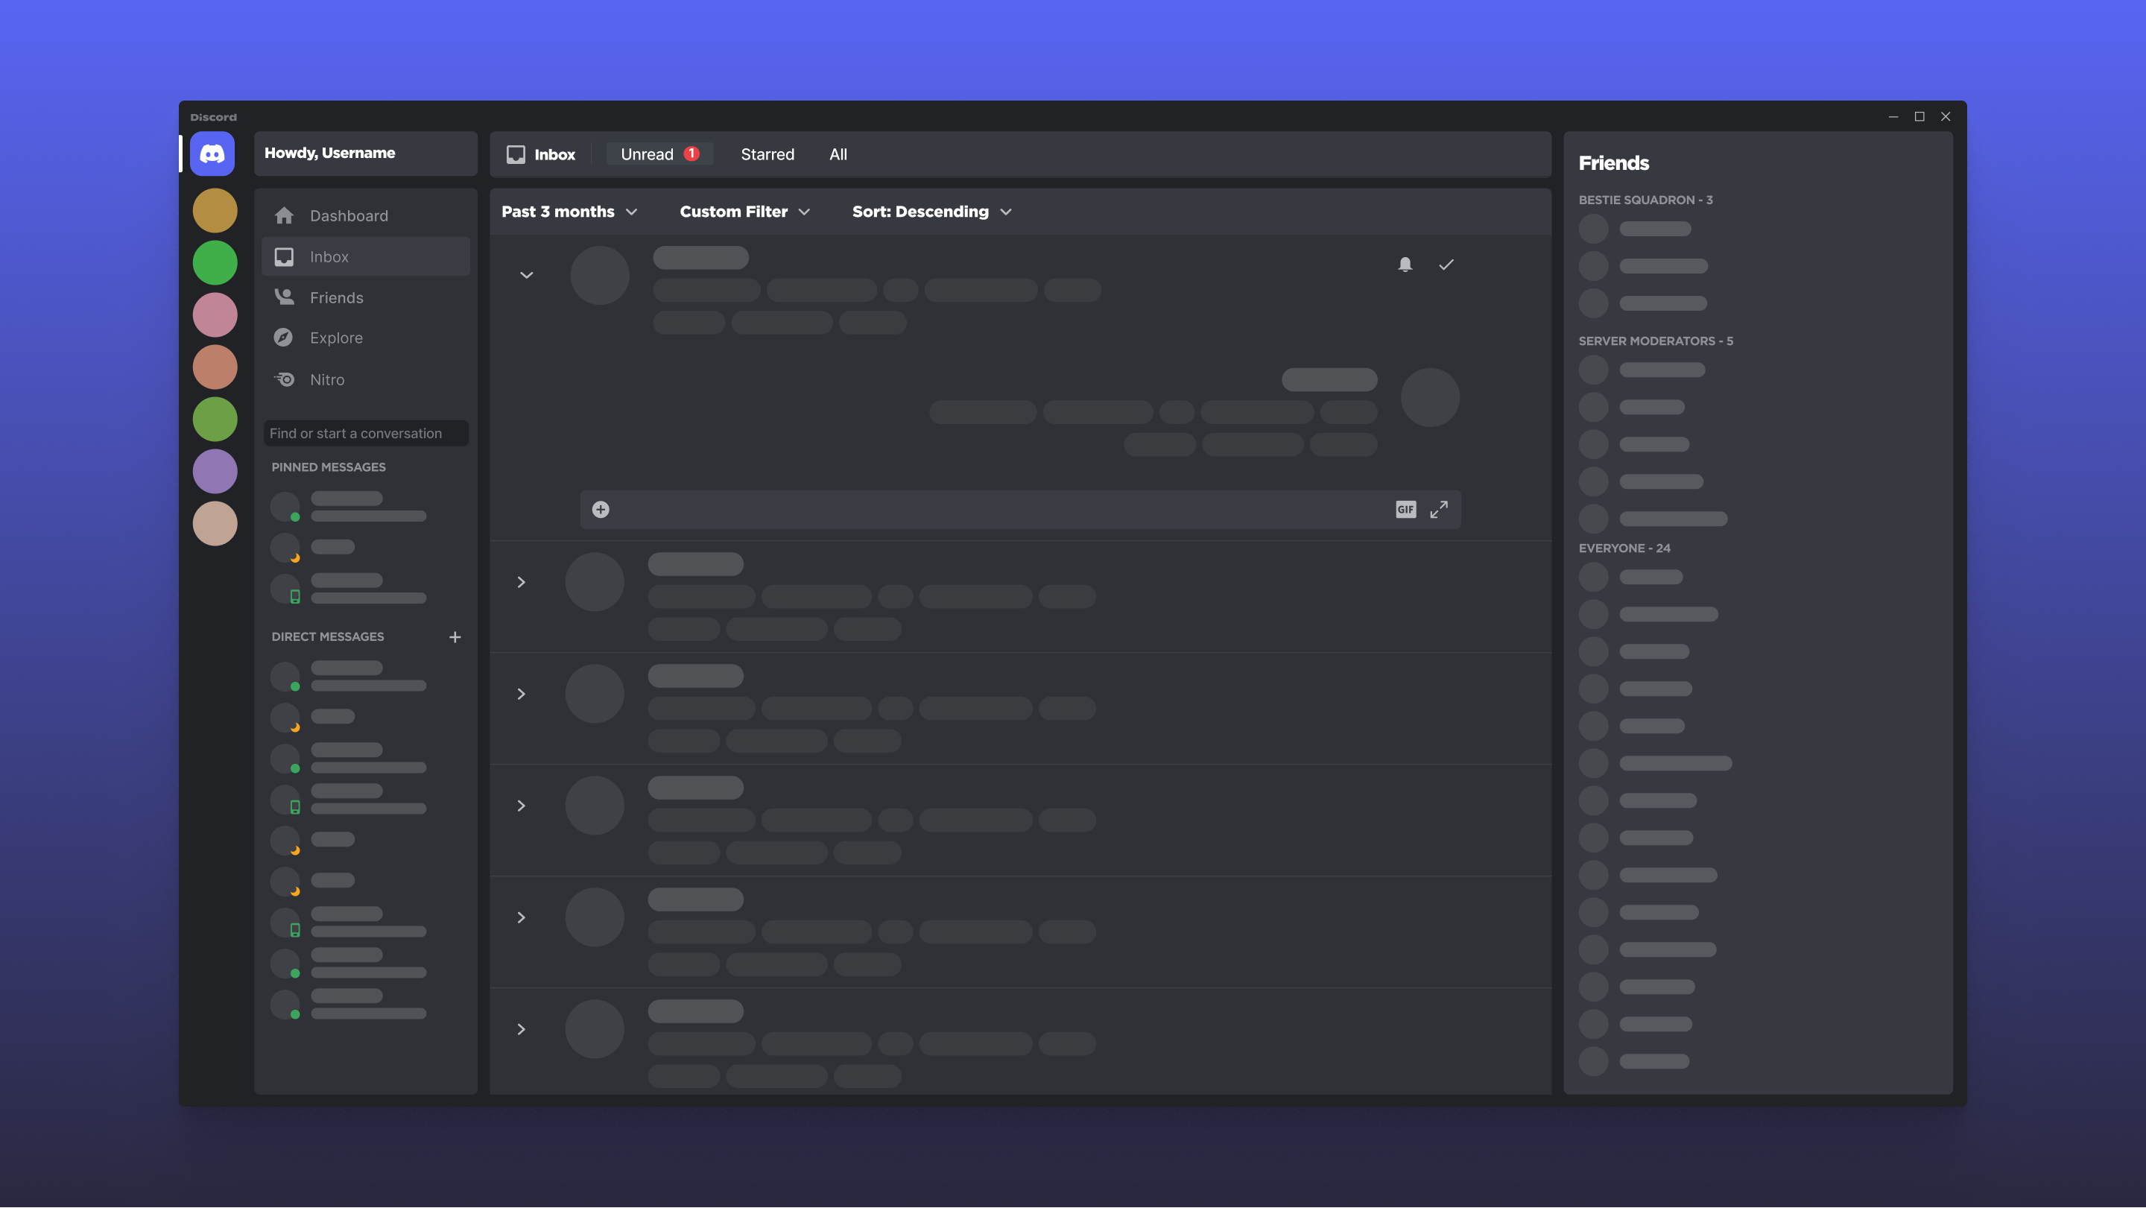Go to Dashboard in the sidebar
This screenshot has width=2146, height=1208.
(x=348, y=216)
